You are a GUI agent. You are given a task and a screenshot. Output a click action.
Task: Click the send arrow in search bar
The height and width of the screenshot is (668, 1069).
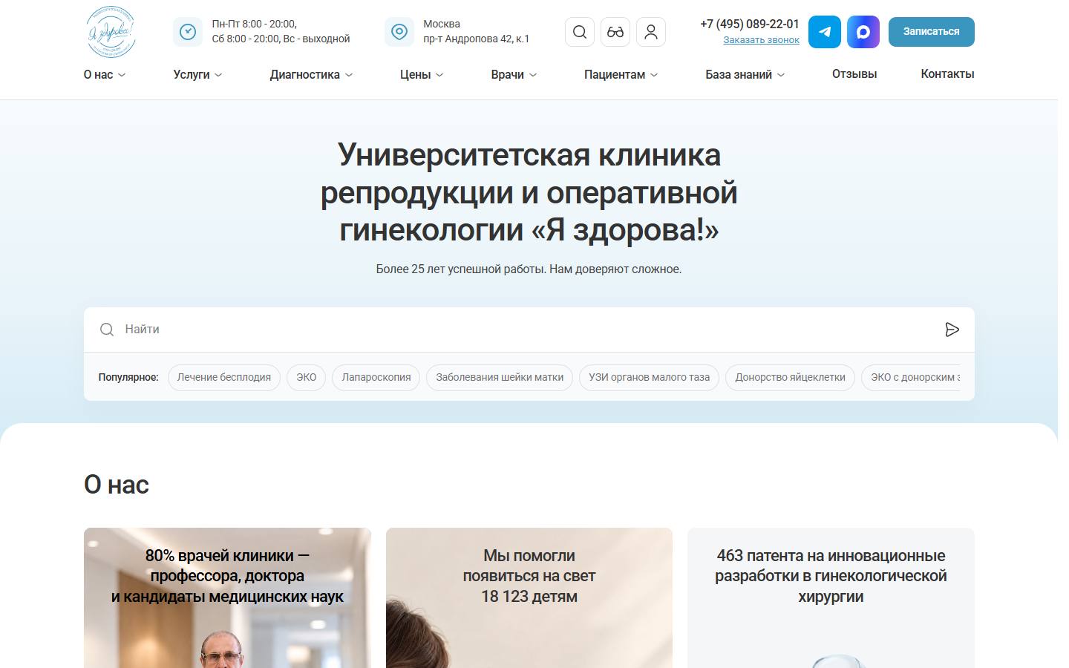pyautogui.click(x=952, y=330)
